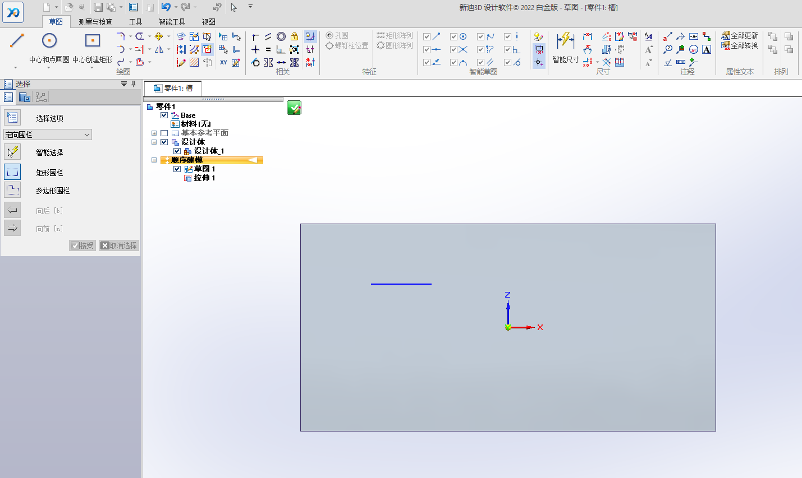Click the Update All property text
This screenshot has height=478, width=802.
744,36
